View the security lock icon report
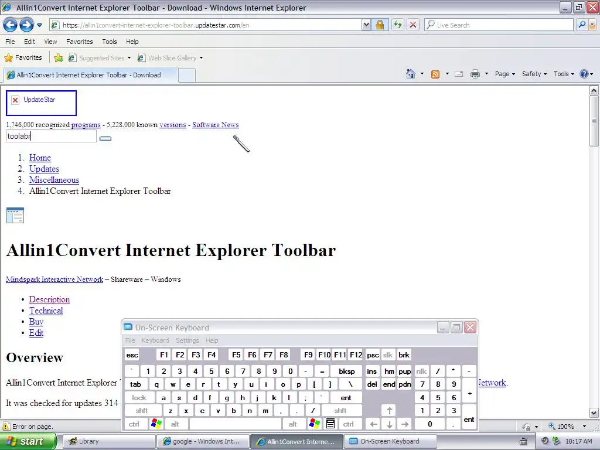600x450 pixels. click(380, 25)
